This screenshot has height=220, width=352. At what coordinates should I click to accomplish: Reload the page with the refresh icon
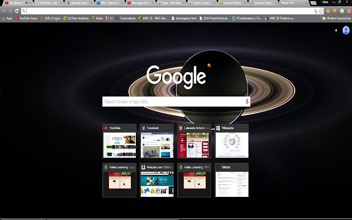16,10
